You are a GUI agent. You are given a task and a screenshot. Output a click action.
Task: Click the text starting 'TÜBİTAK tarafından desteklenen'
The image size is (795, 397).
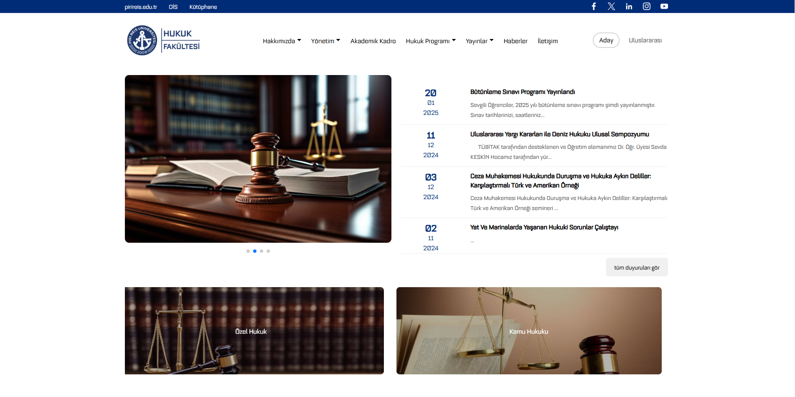click(568, 152)
